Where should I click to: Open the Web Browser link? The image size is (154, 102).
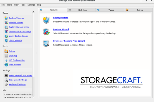tap(15, 65)
